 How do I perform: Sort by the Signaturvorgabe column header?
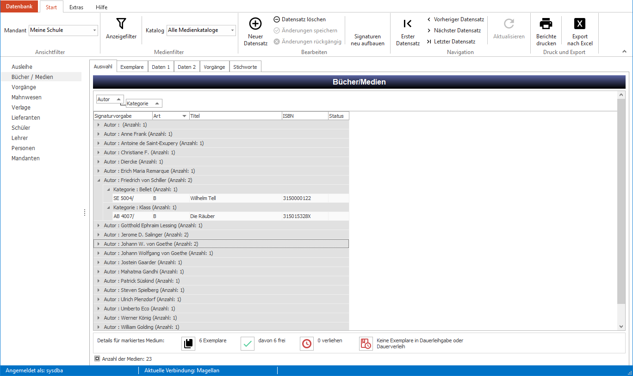[x=123, y=116]
